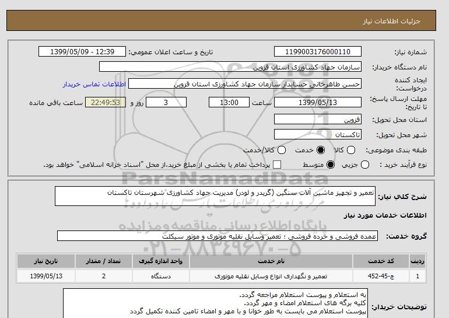The width and height of the screenshot is (449, 318).
Task: Click the remaining time counter 22:49:53
Action: click(x=106, y=102)
